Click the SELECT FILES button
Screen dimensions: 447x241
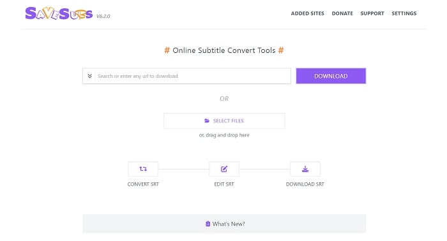(x=224, y=120)
